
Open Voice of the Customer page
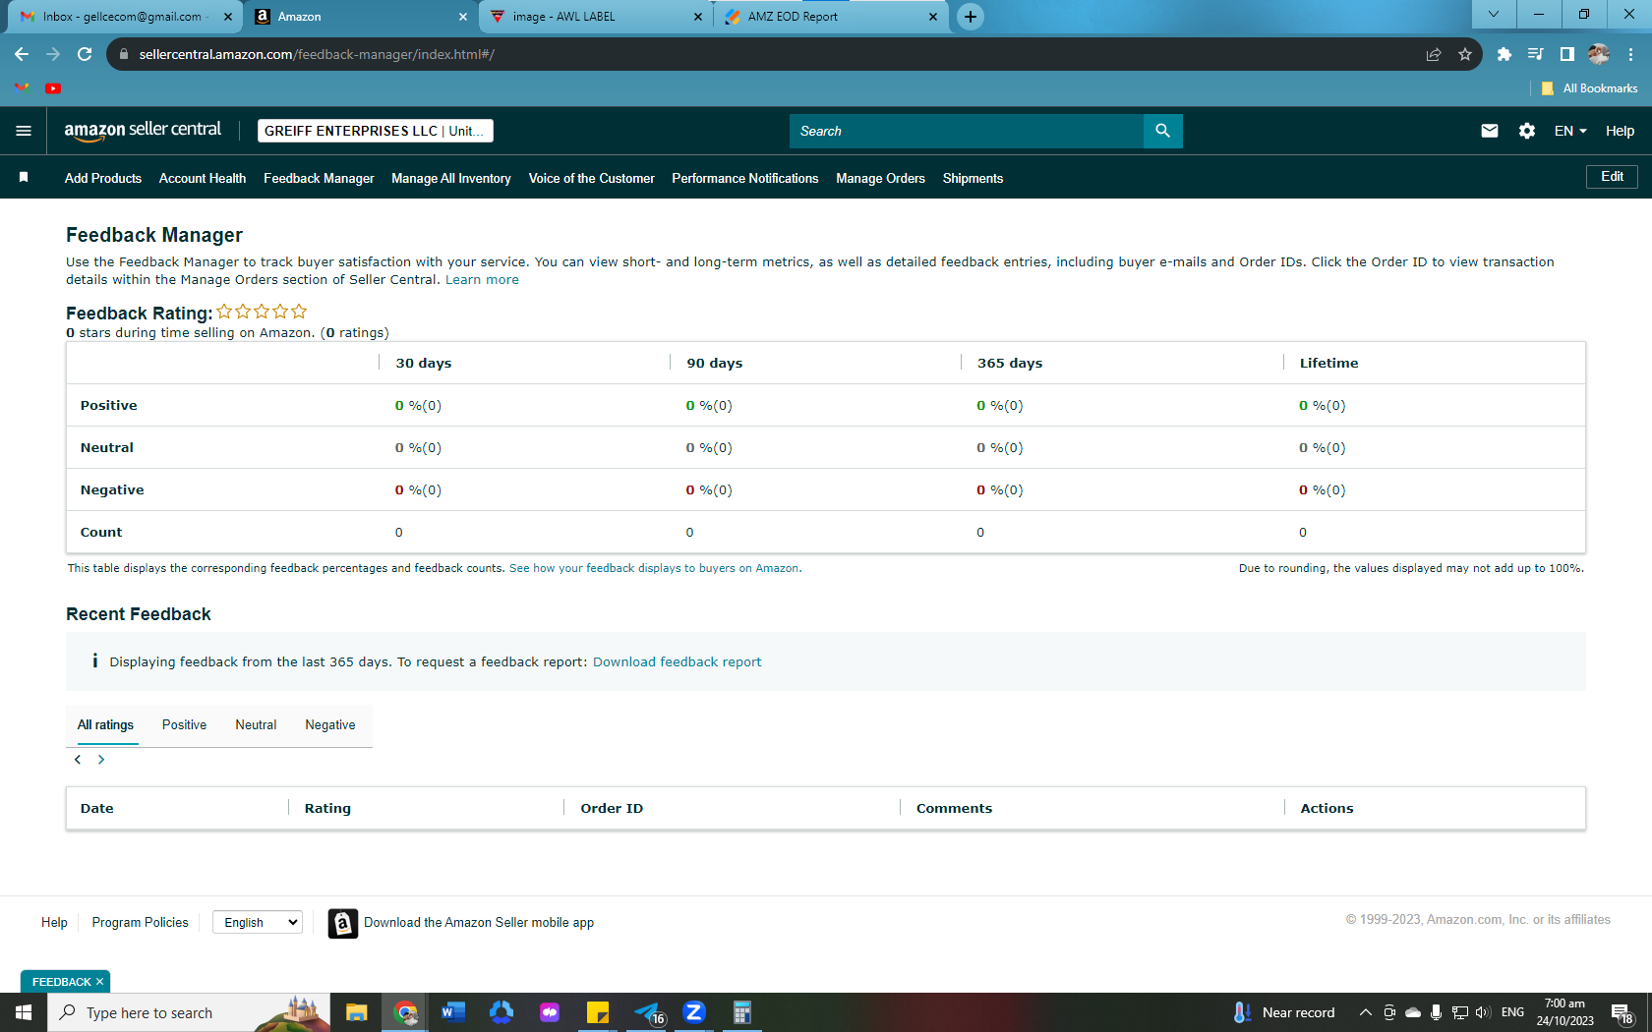592,178
